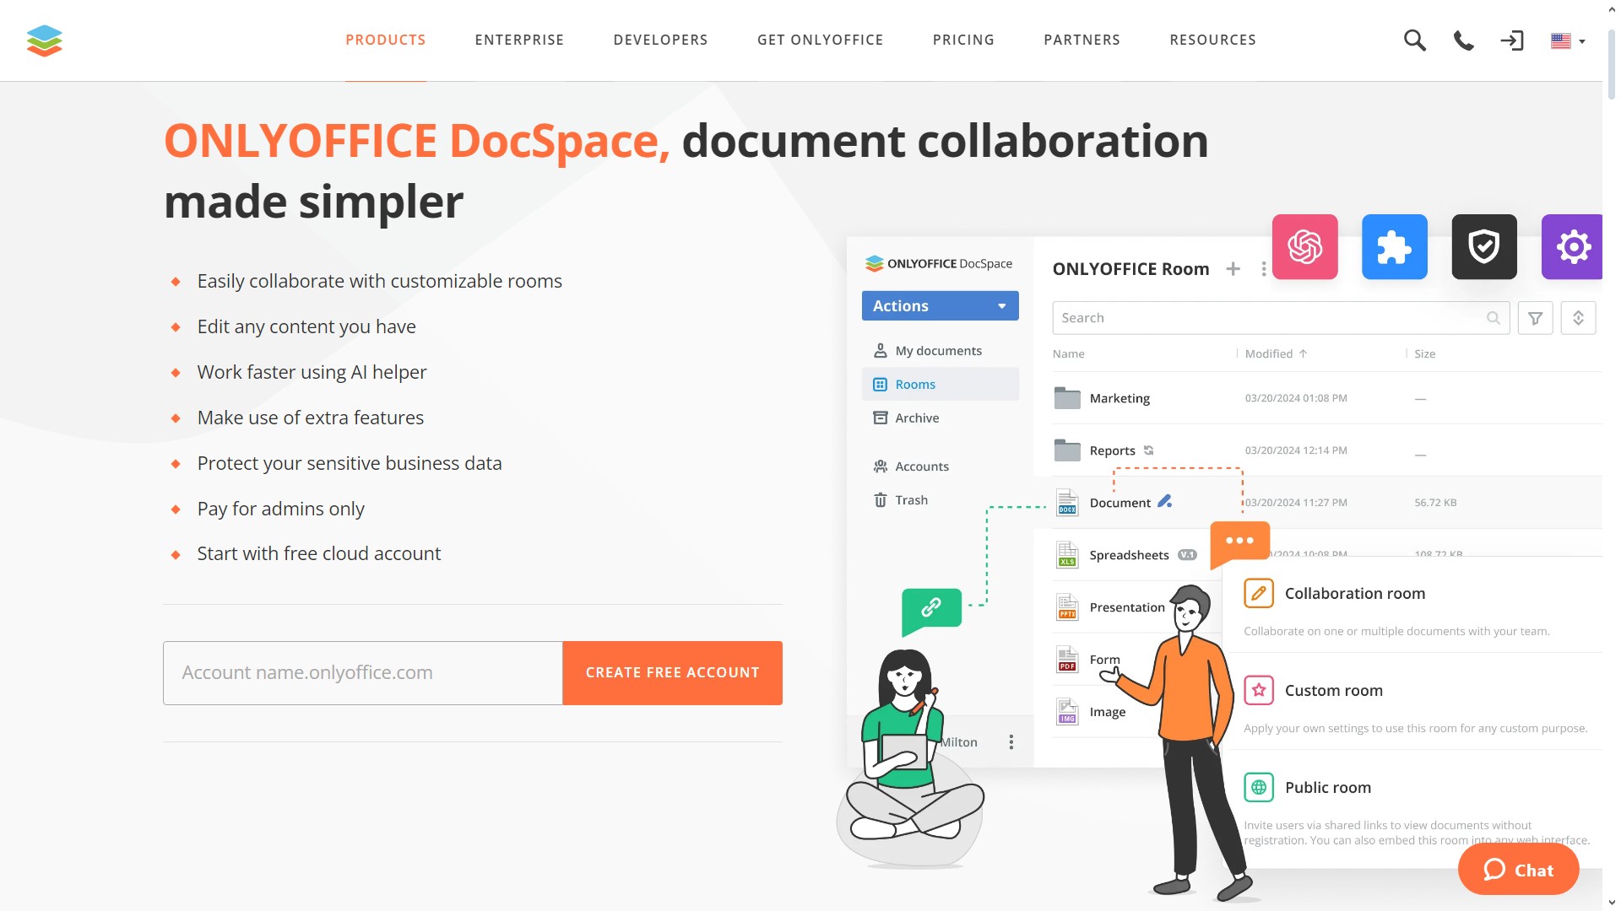Click the phone contact icon
This screenshot has height=911, width=1621.
(1463, 40)
